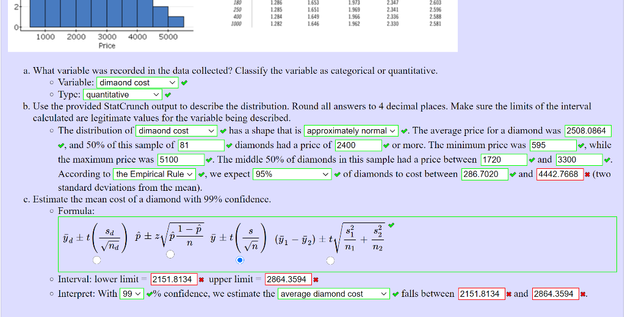Expand the 'distribution of' dimaond cost dropdown
625x317 pixels.
(176, 131)
